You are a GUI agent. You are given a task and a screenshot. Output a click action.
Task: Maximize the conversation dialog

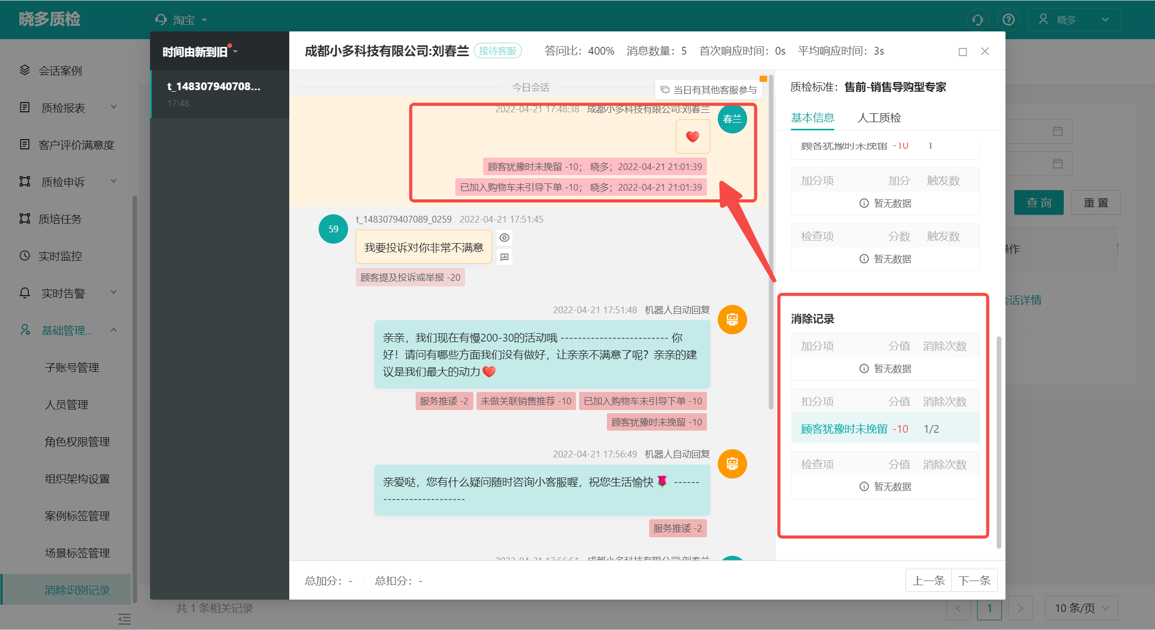pyautogui.click(x=963, y=52)
